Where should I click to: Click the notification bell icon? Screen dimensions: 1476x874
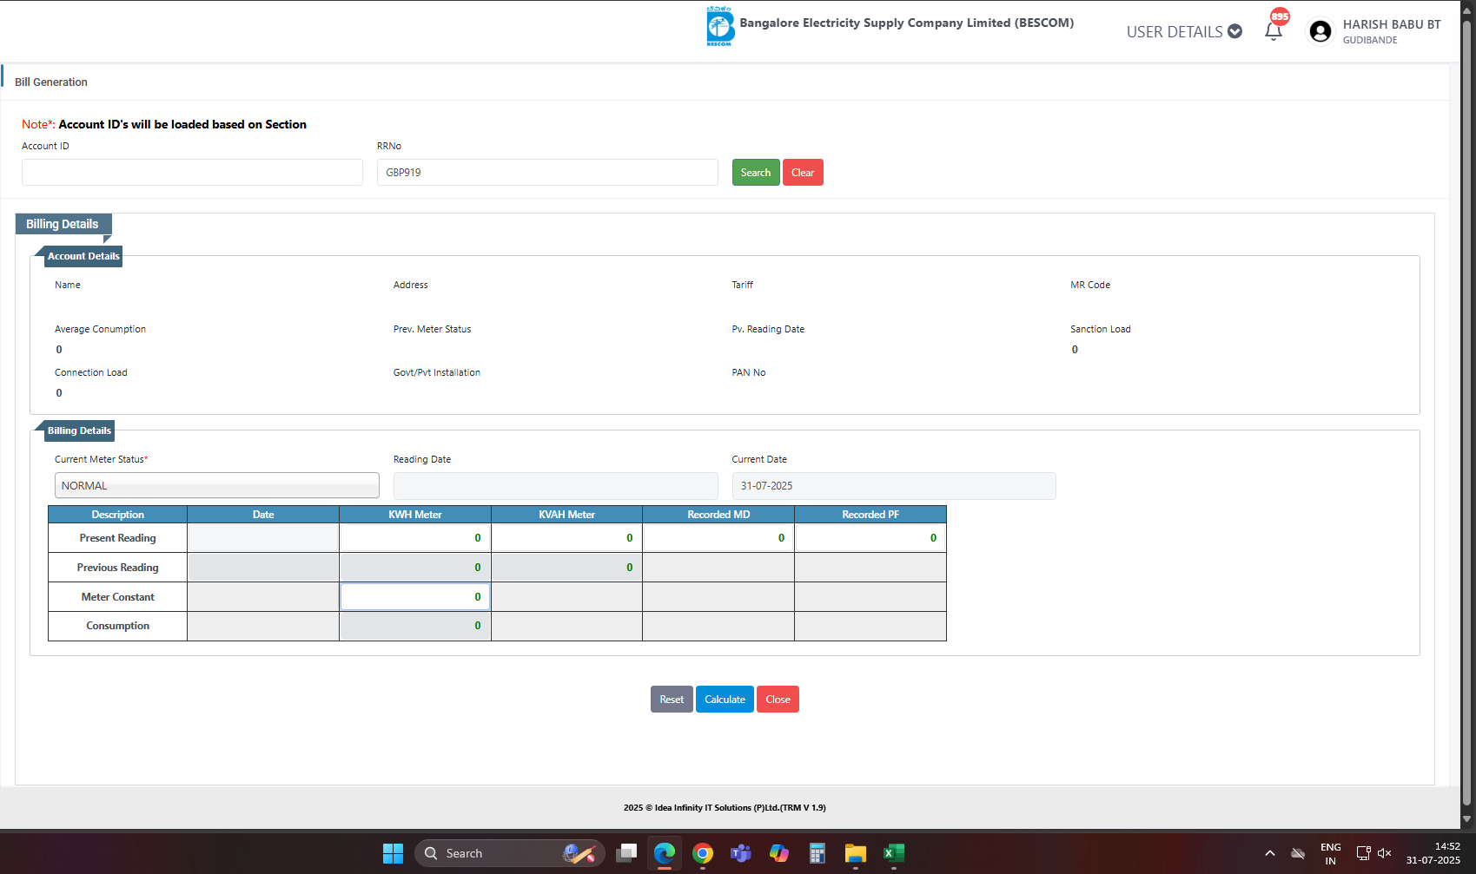(x=1273, y=32)
